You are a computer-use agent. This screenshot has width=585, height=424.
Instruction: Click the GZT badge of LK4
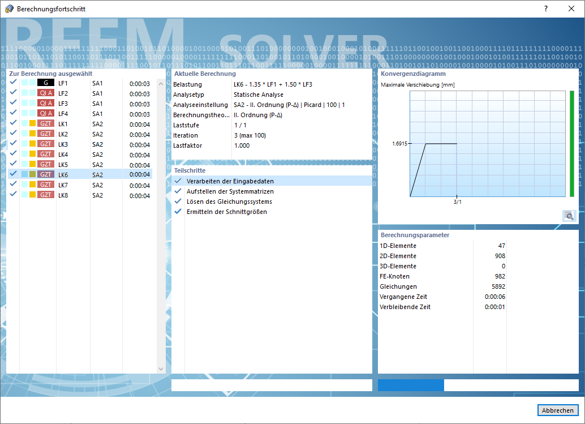click(45, 154)
